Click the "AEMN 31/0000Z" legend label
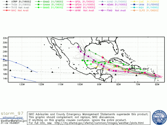 pos(117,5)
